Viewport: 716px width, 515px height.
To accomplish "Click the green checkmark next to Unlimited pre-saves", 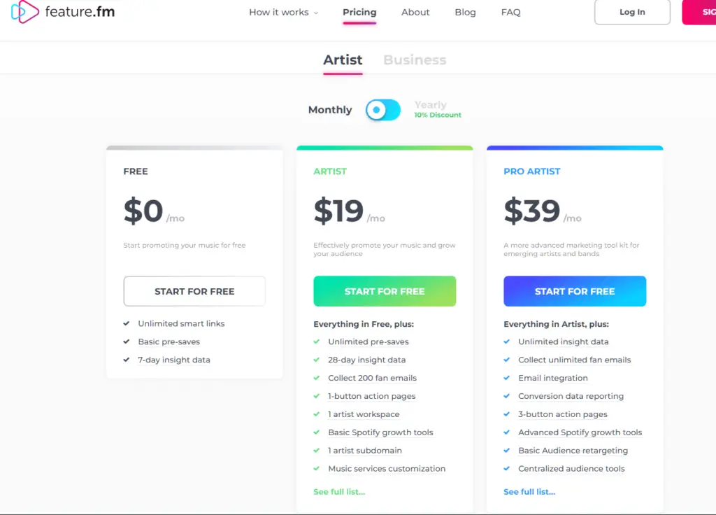I will coord(317,341).
